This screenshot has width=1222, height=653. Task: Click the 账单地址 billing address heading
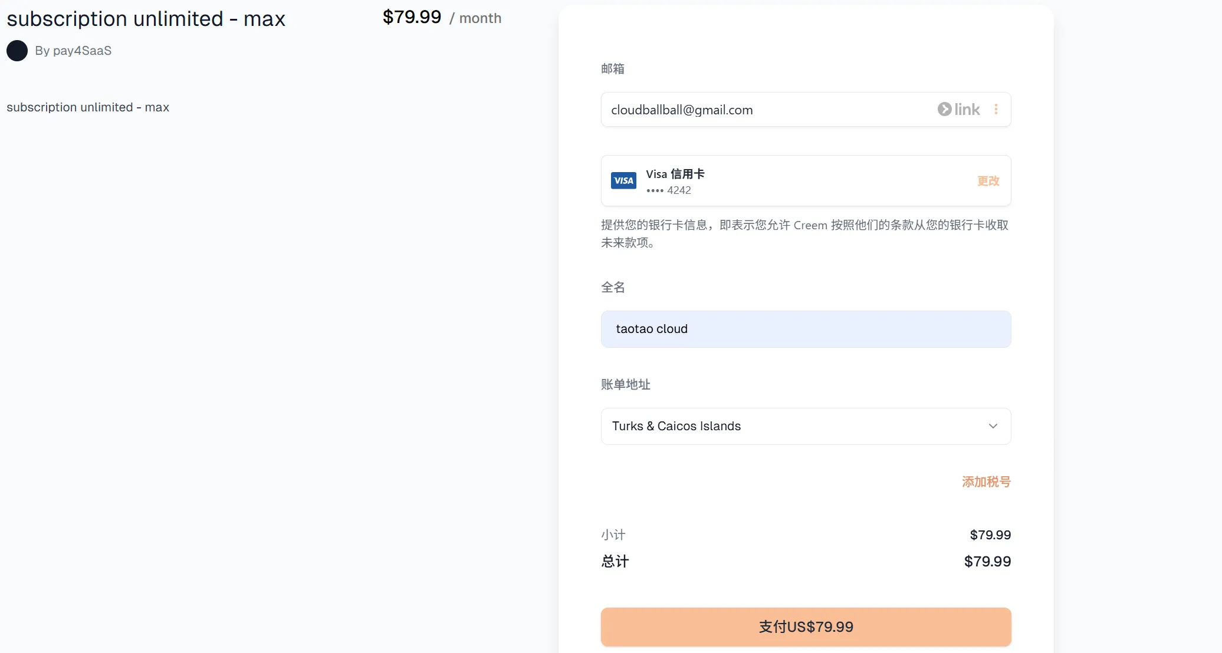(625, 384)
